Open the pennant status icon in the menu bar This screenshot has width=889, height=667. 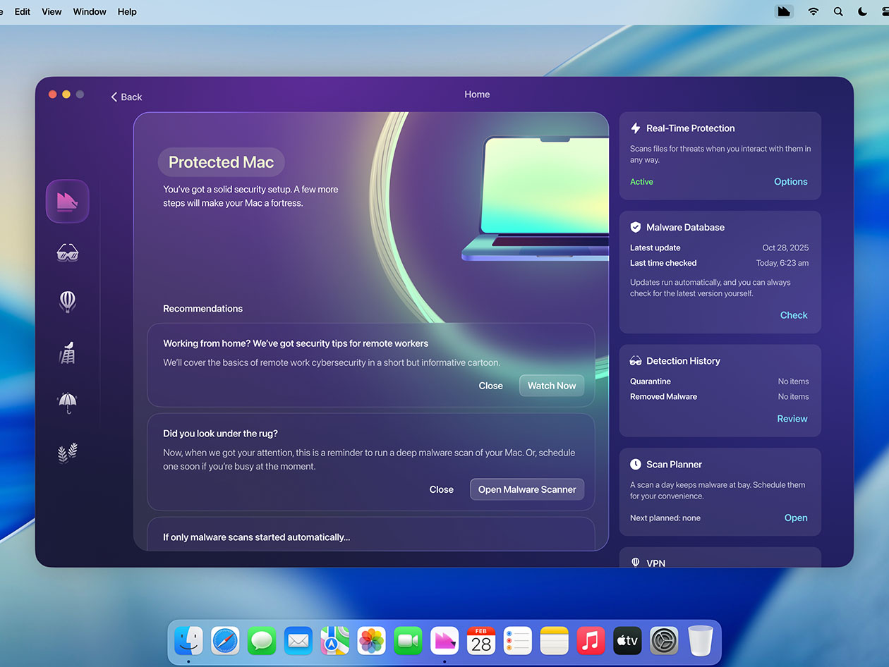pyautogui.click(x=784, y=11)
